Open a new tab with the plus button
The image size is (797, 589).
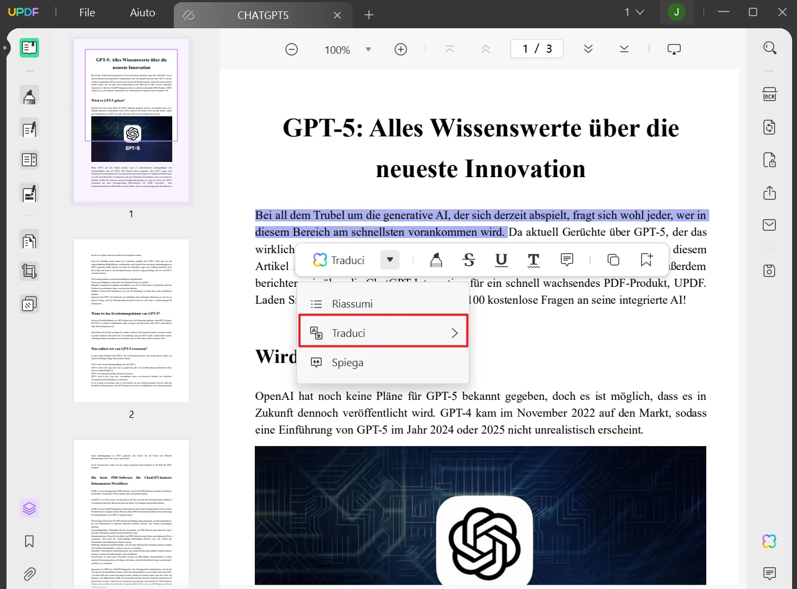(x=369, y=15)
